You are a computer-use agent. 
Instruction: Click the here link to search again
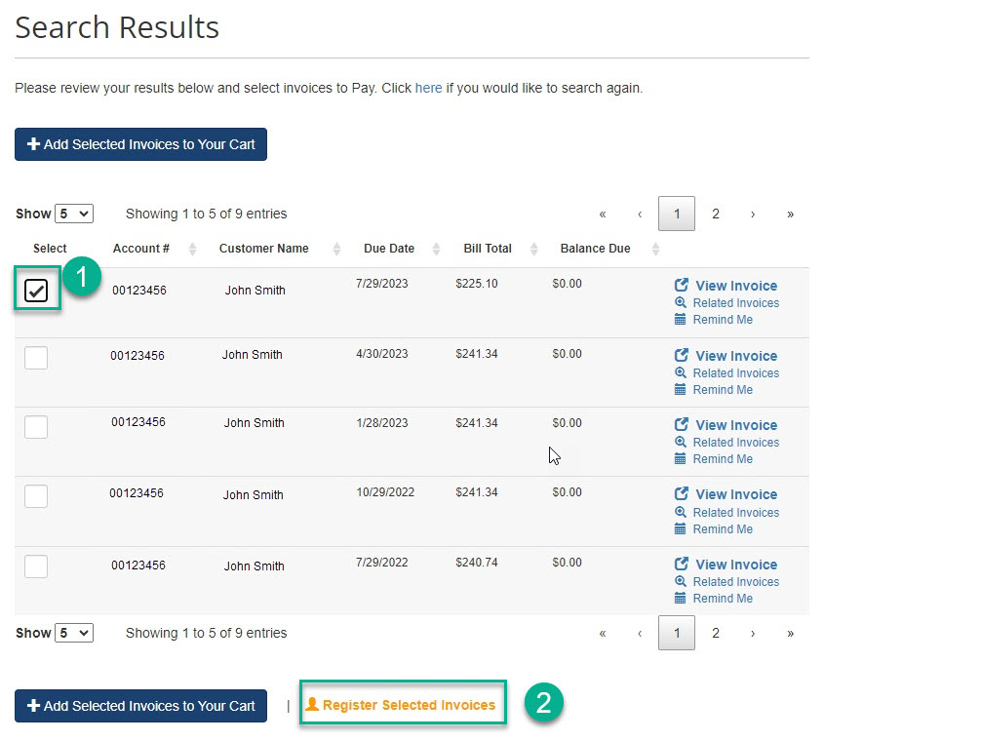429,87
